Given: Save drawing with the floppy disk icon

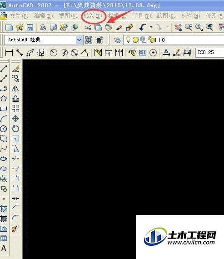Looking at the screenshot, I should [30, 27].
